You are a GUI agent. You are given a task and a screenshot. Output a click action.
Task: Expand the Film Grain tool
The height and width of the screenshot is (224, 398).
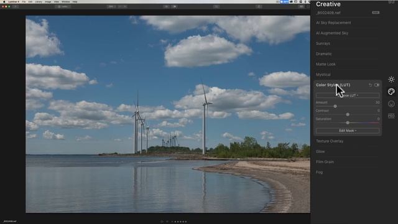point(325,162)
